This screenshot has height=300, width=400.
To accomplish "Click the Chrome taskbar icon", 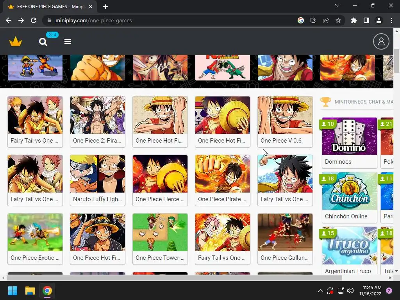I will 47,291.
